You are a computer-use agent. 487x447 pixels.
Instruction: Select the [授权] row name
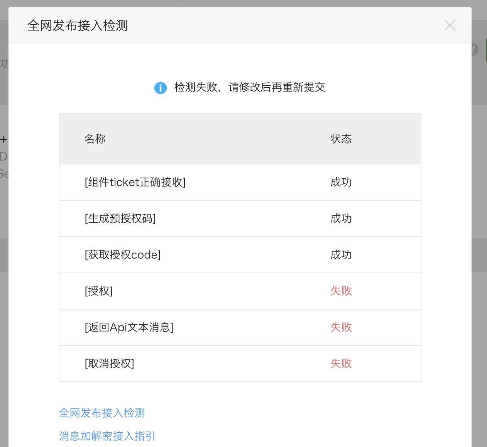pyautogui.click(x=98, y=291)
